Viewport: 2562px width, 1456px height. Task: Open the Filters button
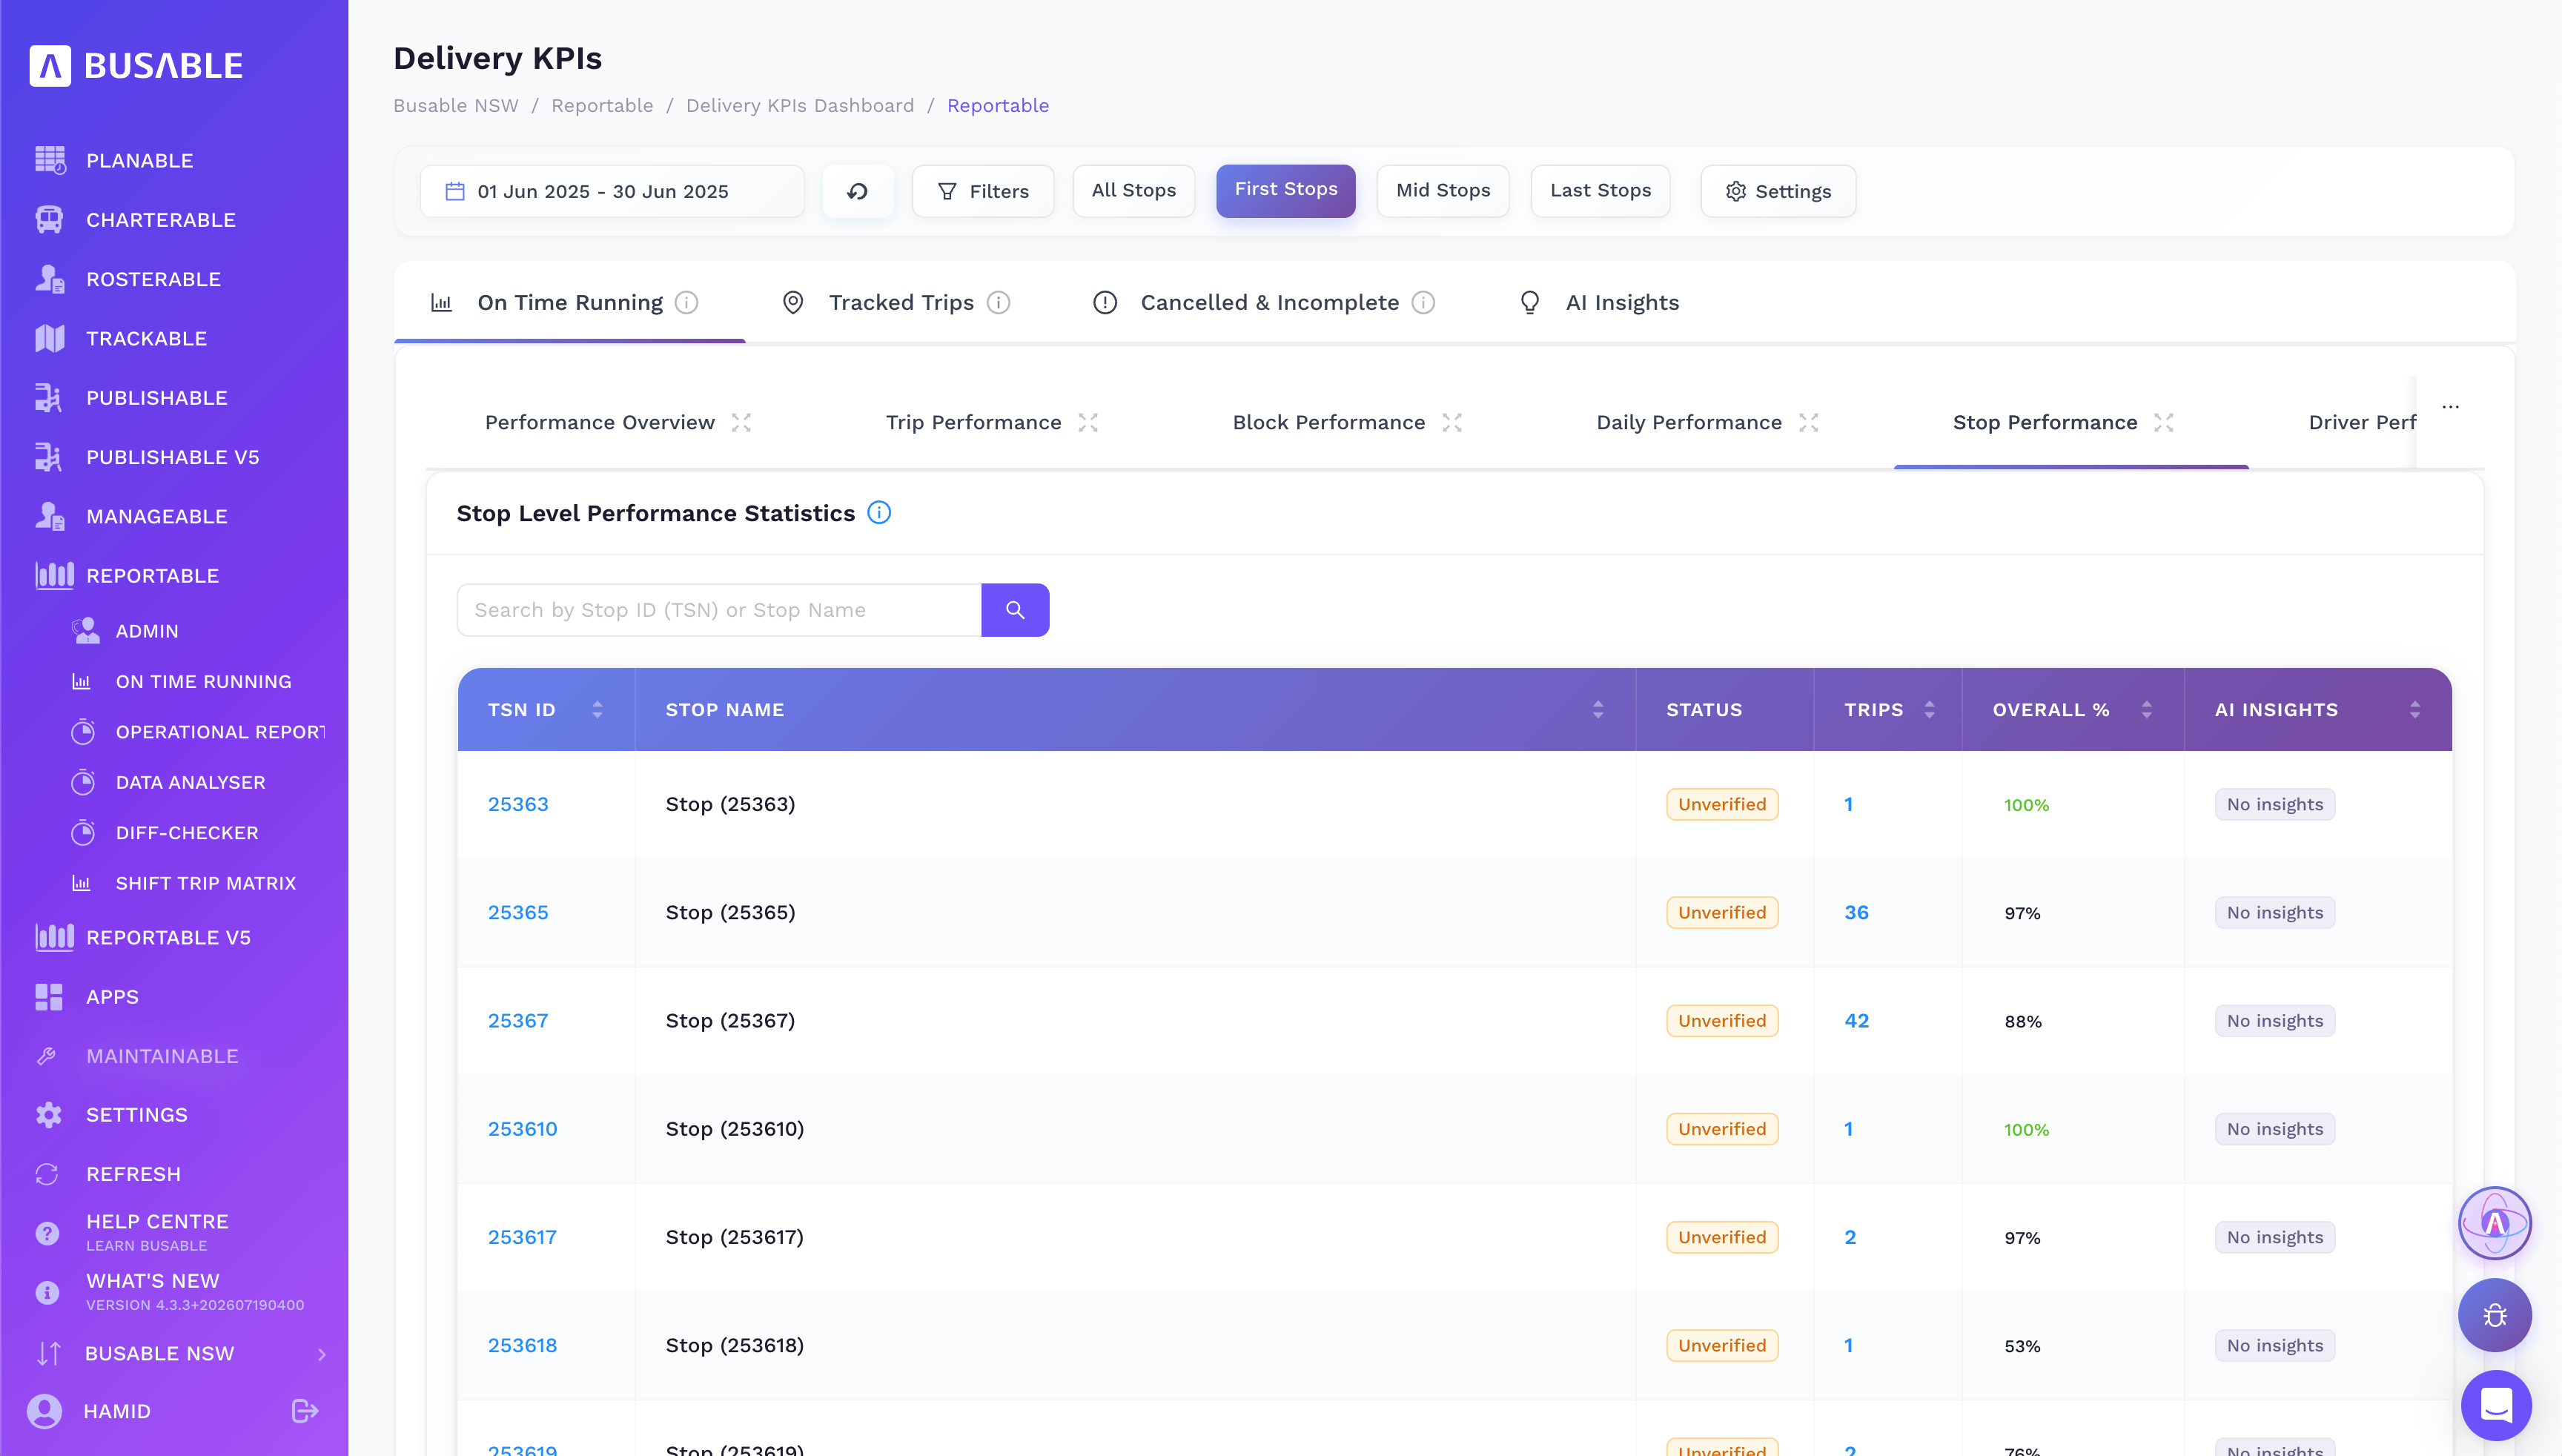tap(983, 191)
